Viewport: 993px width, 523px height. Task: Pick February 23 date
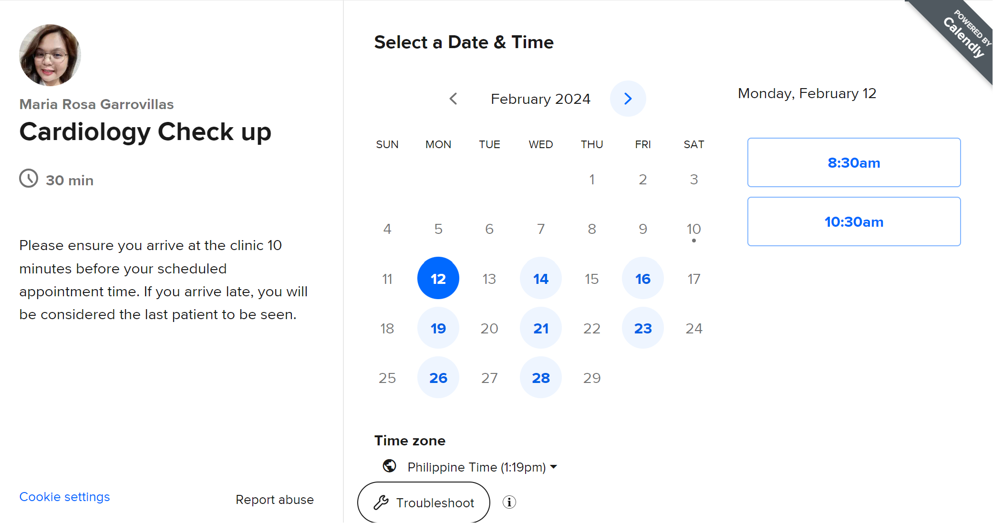[x=642, y=328]
